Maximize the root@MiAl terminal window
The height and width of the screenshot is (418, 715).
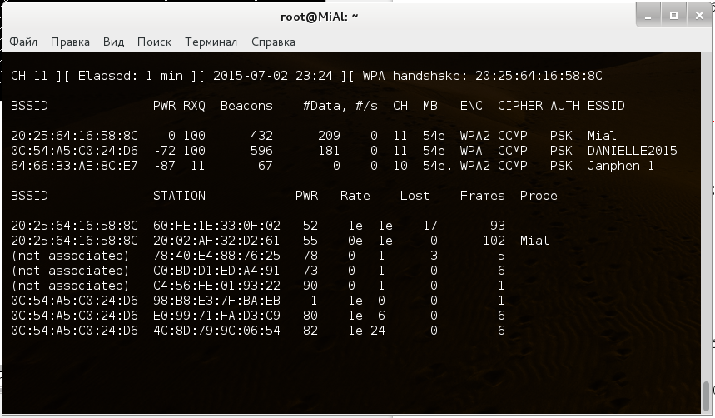pos(673,16)
